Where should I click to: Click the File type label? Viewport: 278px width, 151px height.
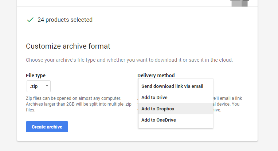click(36, 75)
